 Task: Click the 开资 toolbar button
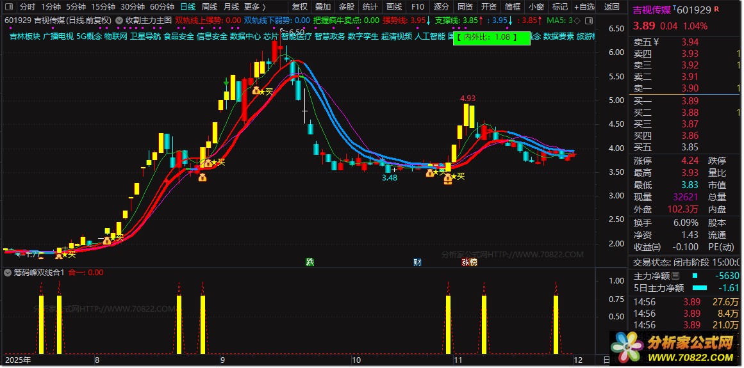489,7
